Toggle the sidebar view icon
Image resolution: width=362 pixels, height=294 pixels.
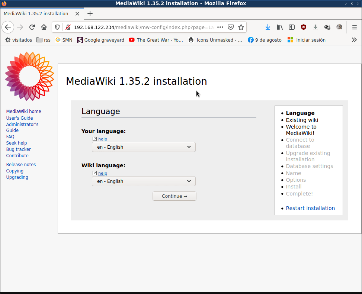coord(292,27)
